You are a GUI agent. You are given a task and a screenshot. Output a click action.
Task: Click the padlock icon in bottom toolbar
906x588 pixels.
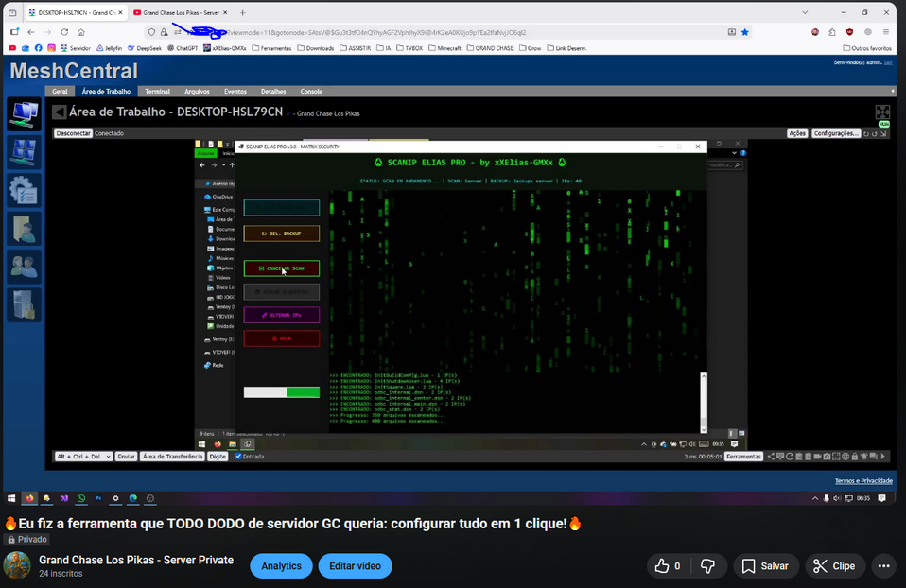click(x=855, y=457)
